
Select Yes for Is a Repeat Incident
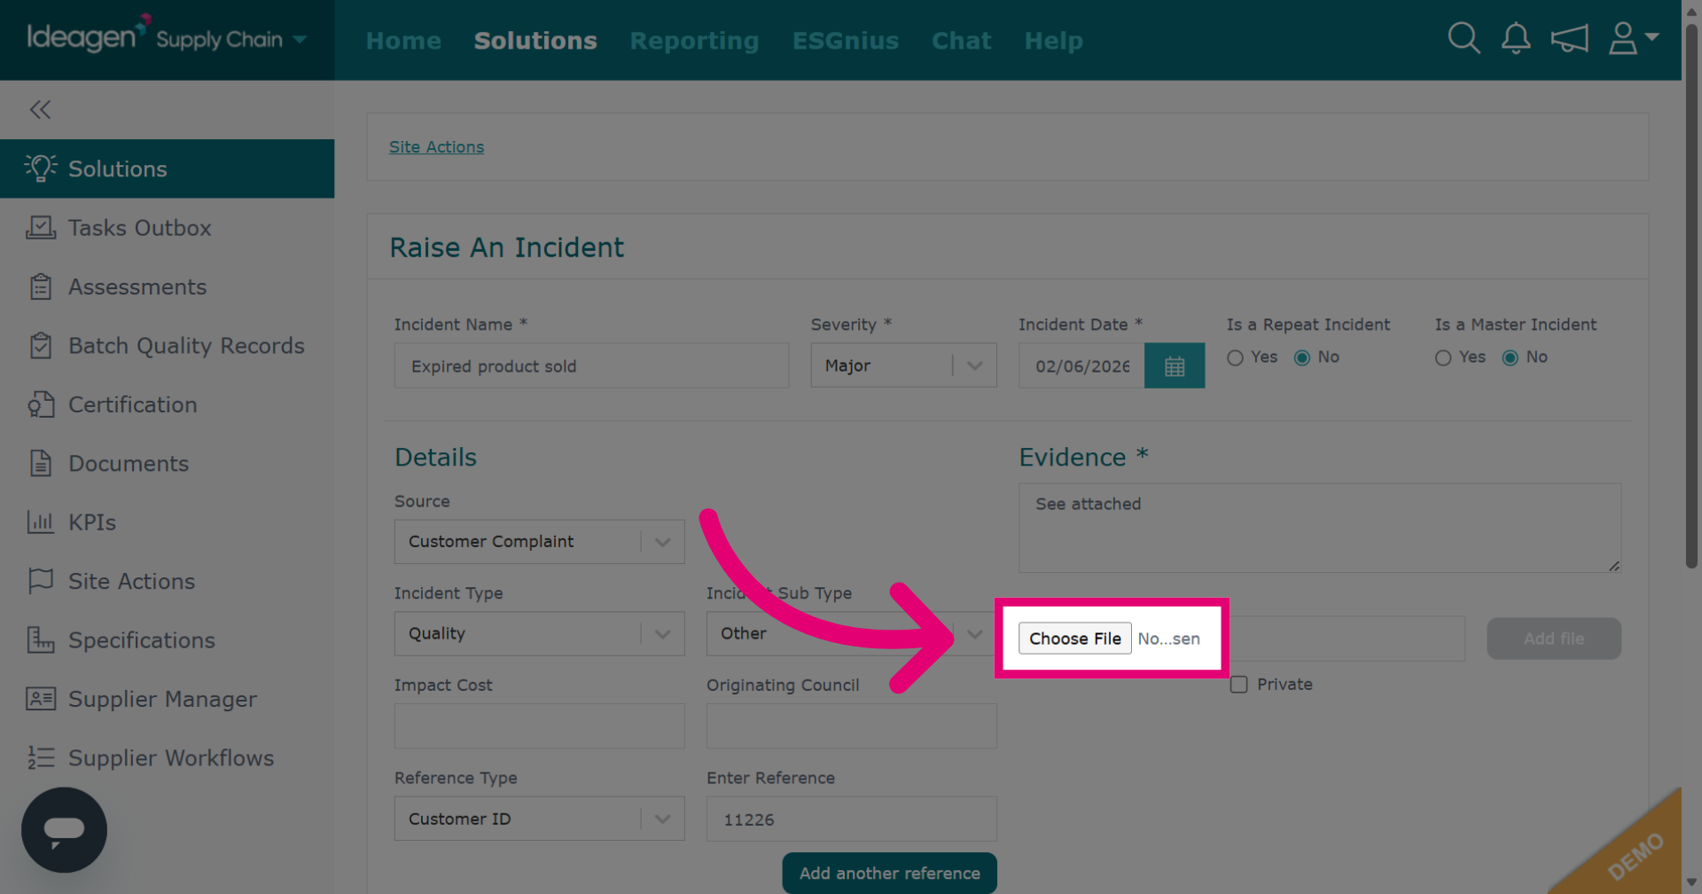click(1235, 357)
